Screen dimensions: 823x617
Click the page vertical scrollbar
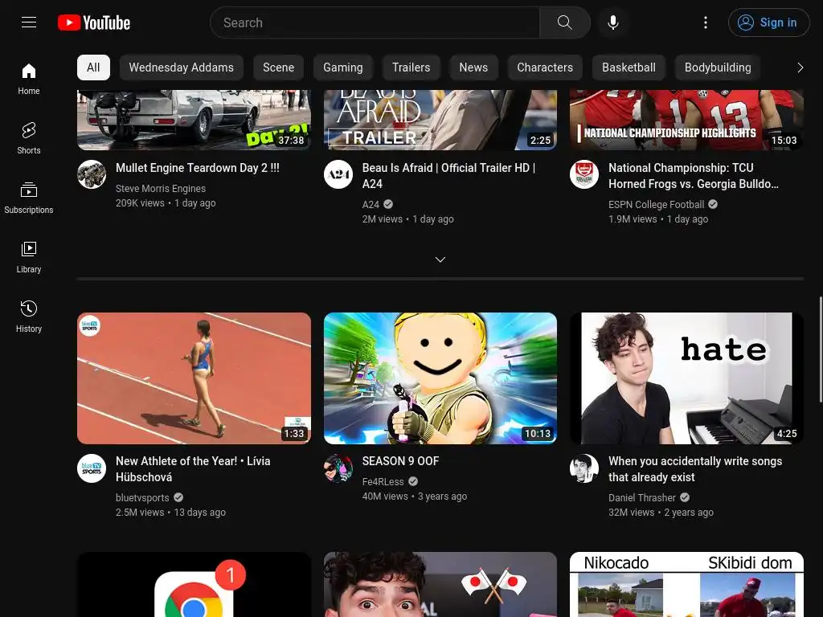click(821, 349)
